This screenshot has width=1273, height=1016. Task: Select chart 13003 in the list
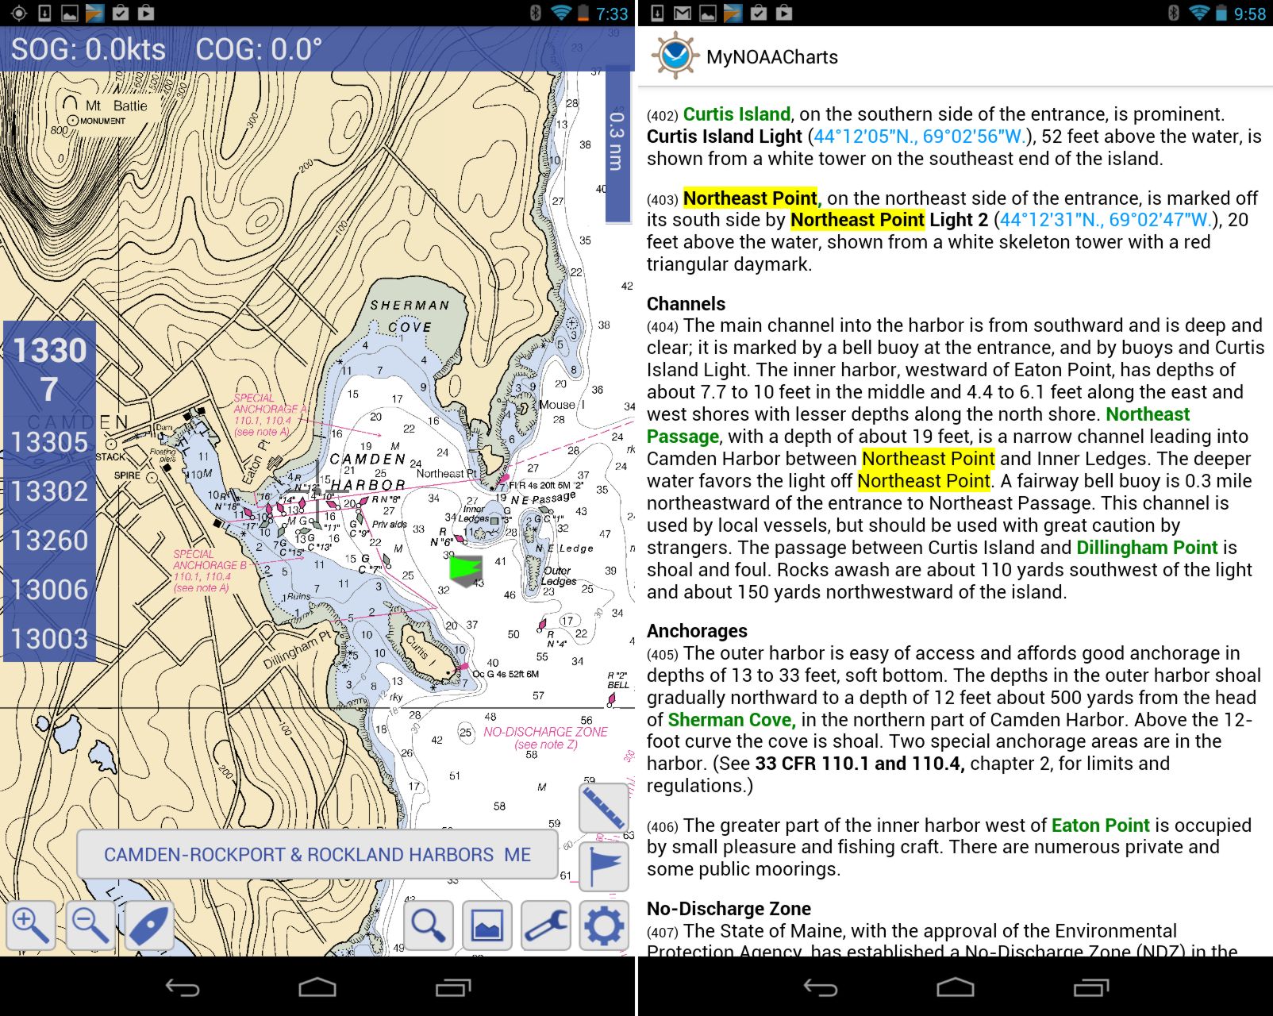coord(49,638)
